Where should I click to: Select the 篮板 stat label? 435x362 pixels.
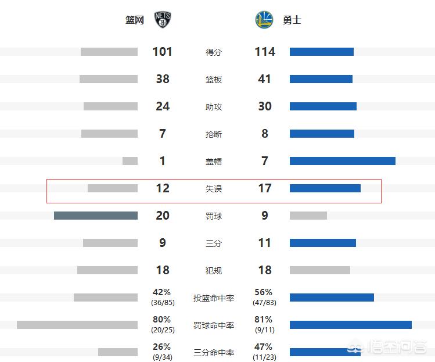coord(214,80)
